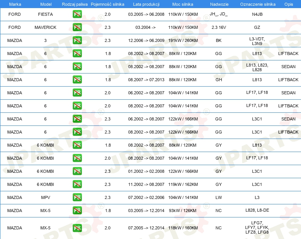This screenshot has width=301, height=239.
Task: Click the Pojemność silnika column header
Action: [107, 4]
